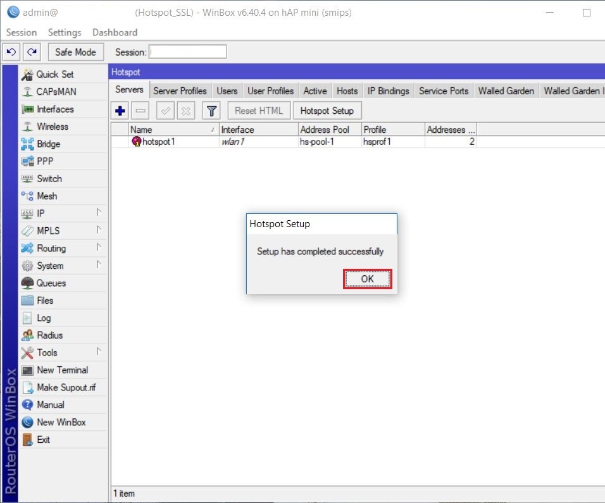Expand the System submenu
Viewport: 605px width, 503px height.
(63, 266)
